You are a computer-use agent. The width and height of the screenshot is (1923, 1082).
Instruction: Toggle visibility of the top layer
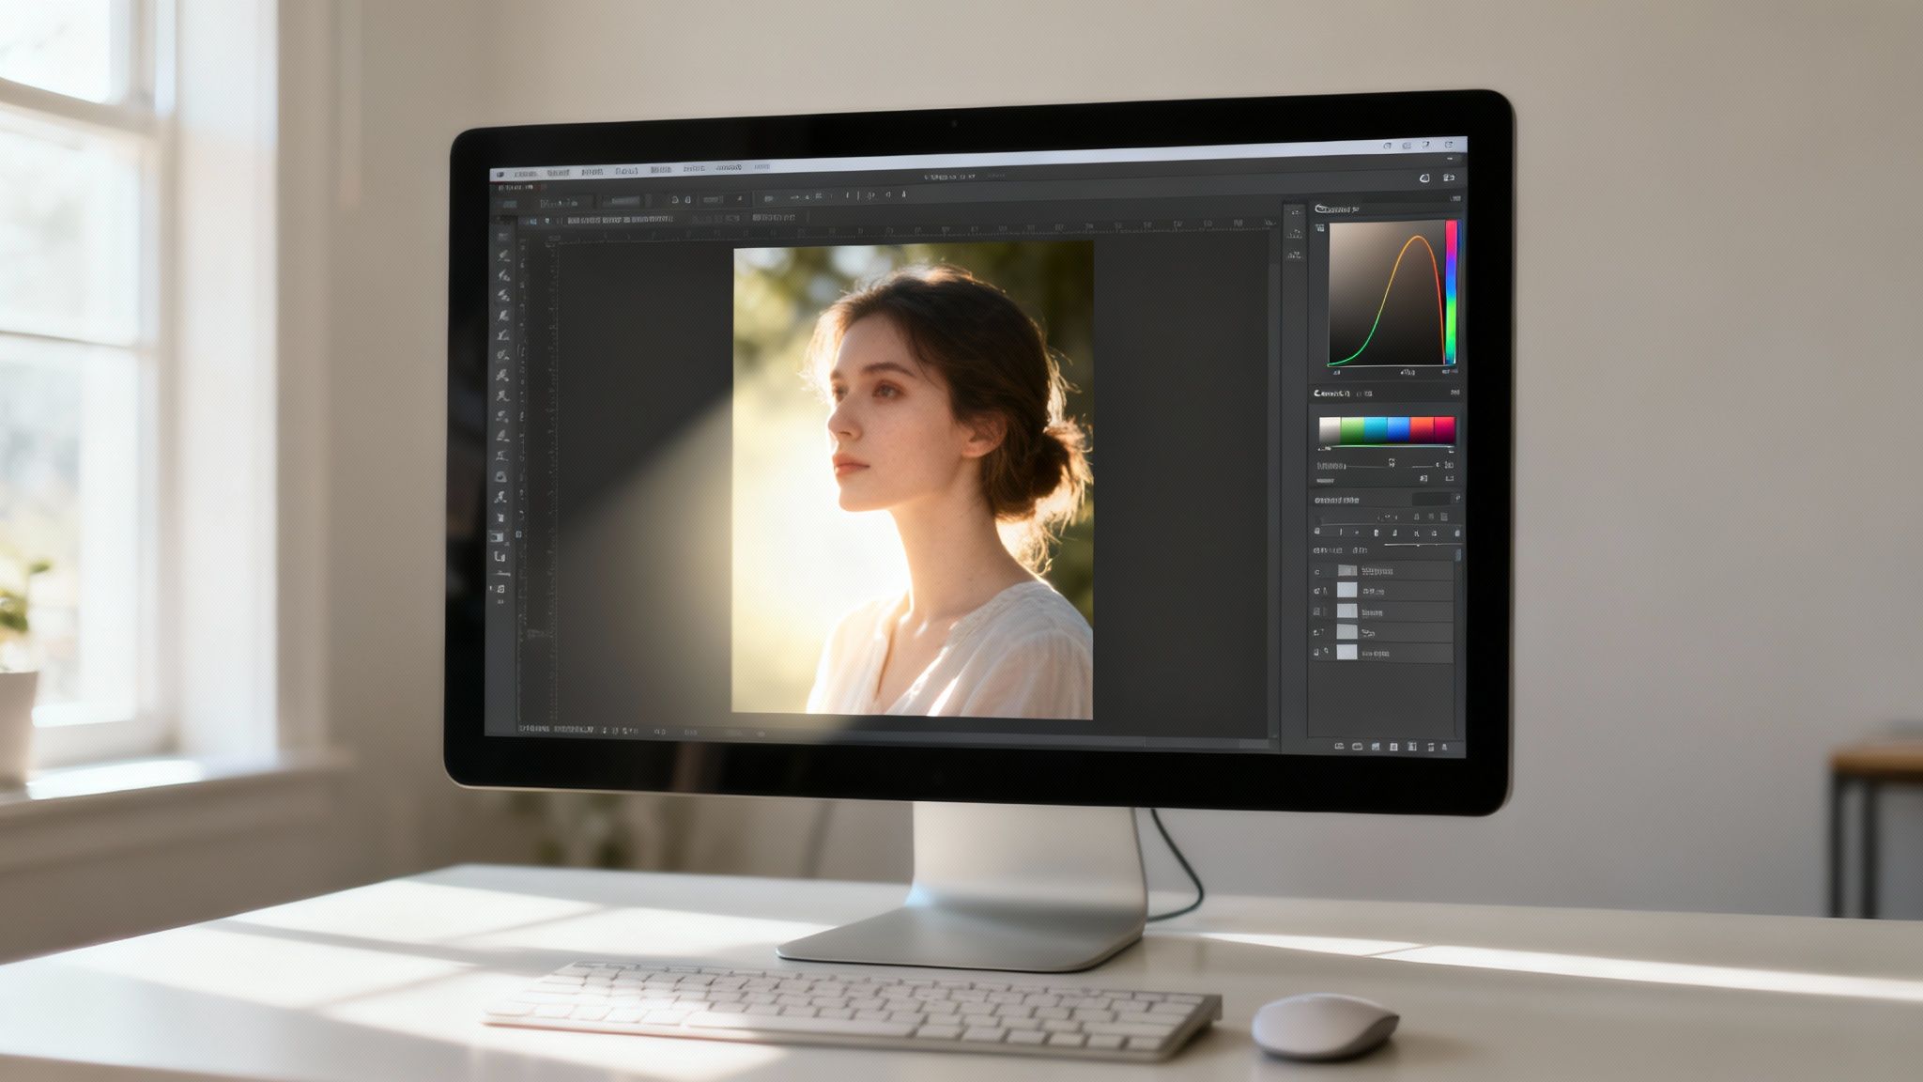point(1317,571)
